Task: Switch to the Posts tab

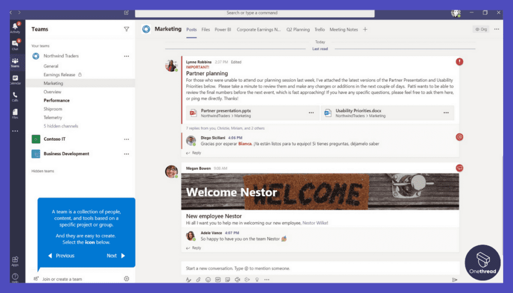Action: (191, 30)
